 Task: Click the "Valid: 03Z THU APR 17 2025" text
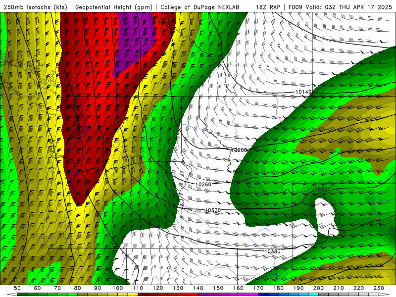349,7
